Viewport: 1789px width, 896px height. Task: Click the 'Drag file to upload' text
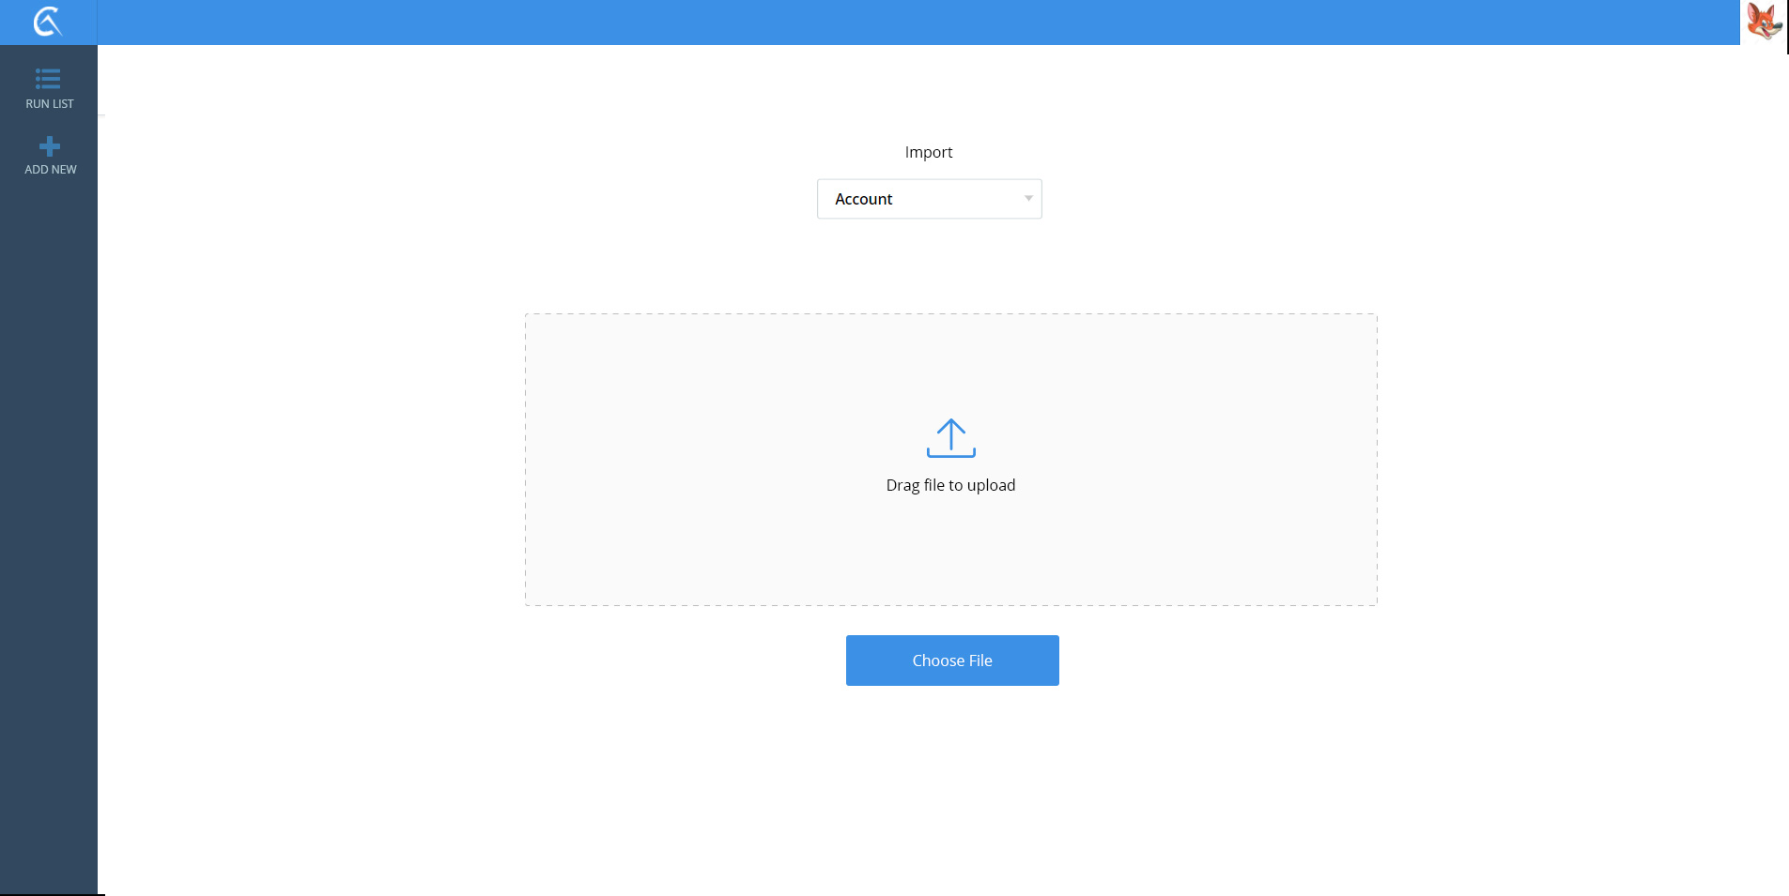(950, 485)
